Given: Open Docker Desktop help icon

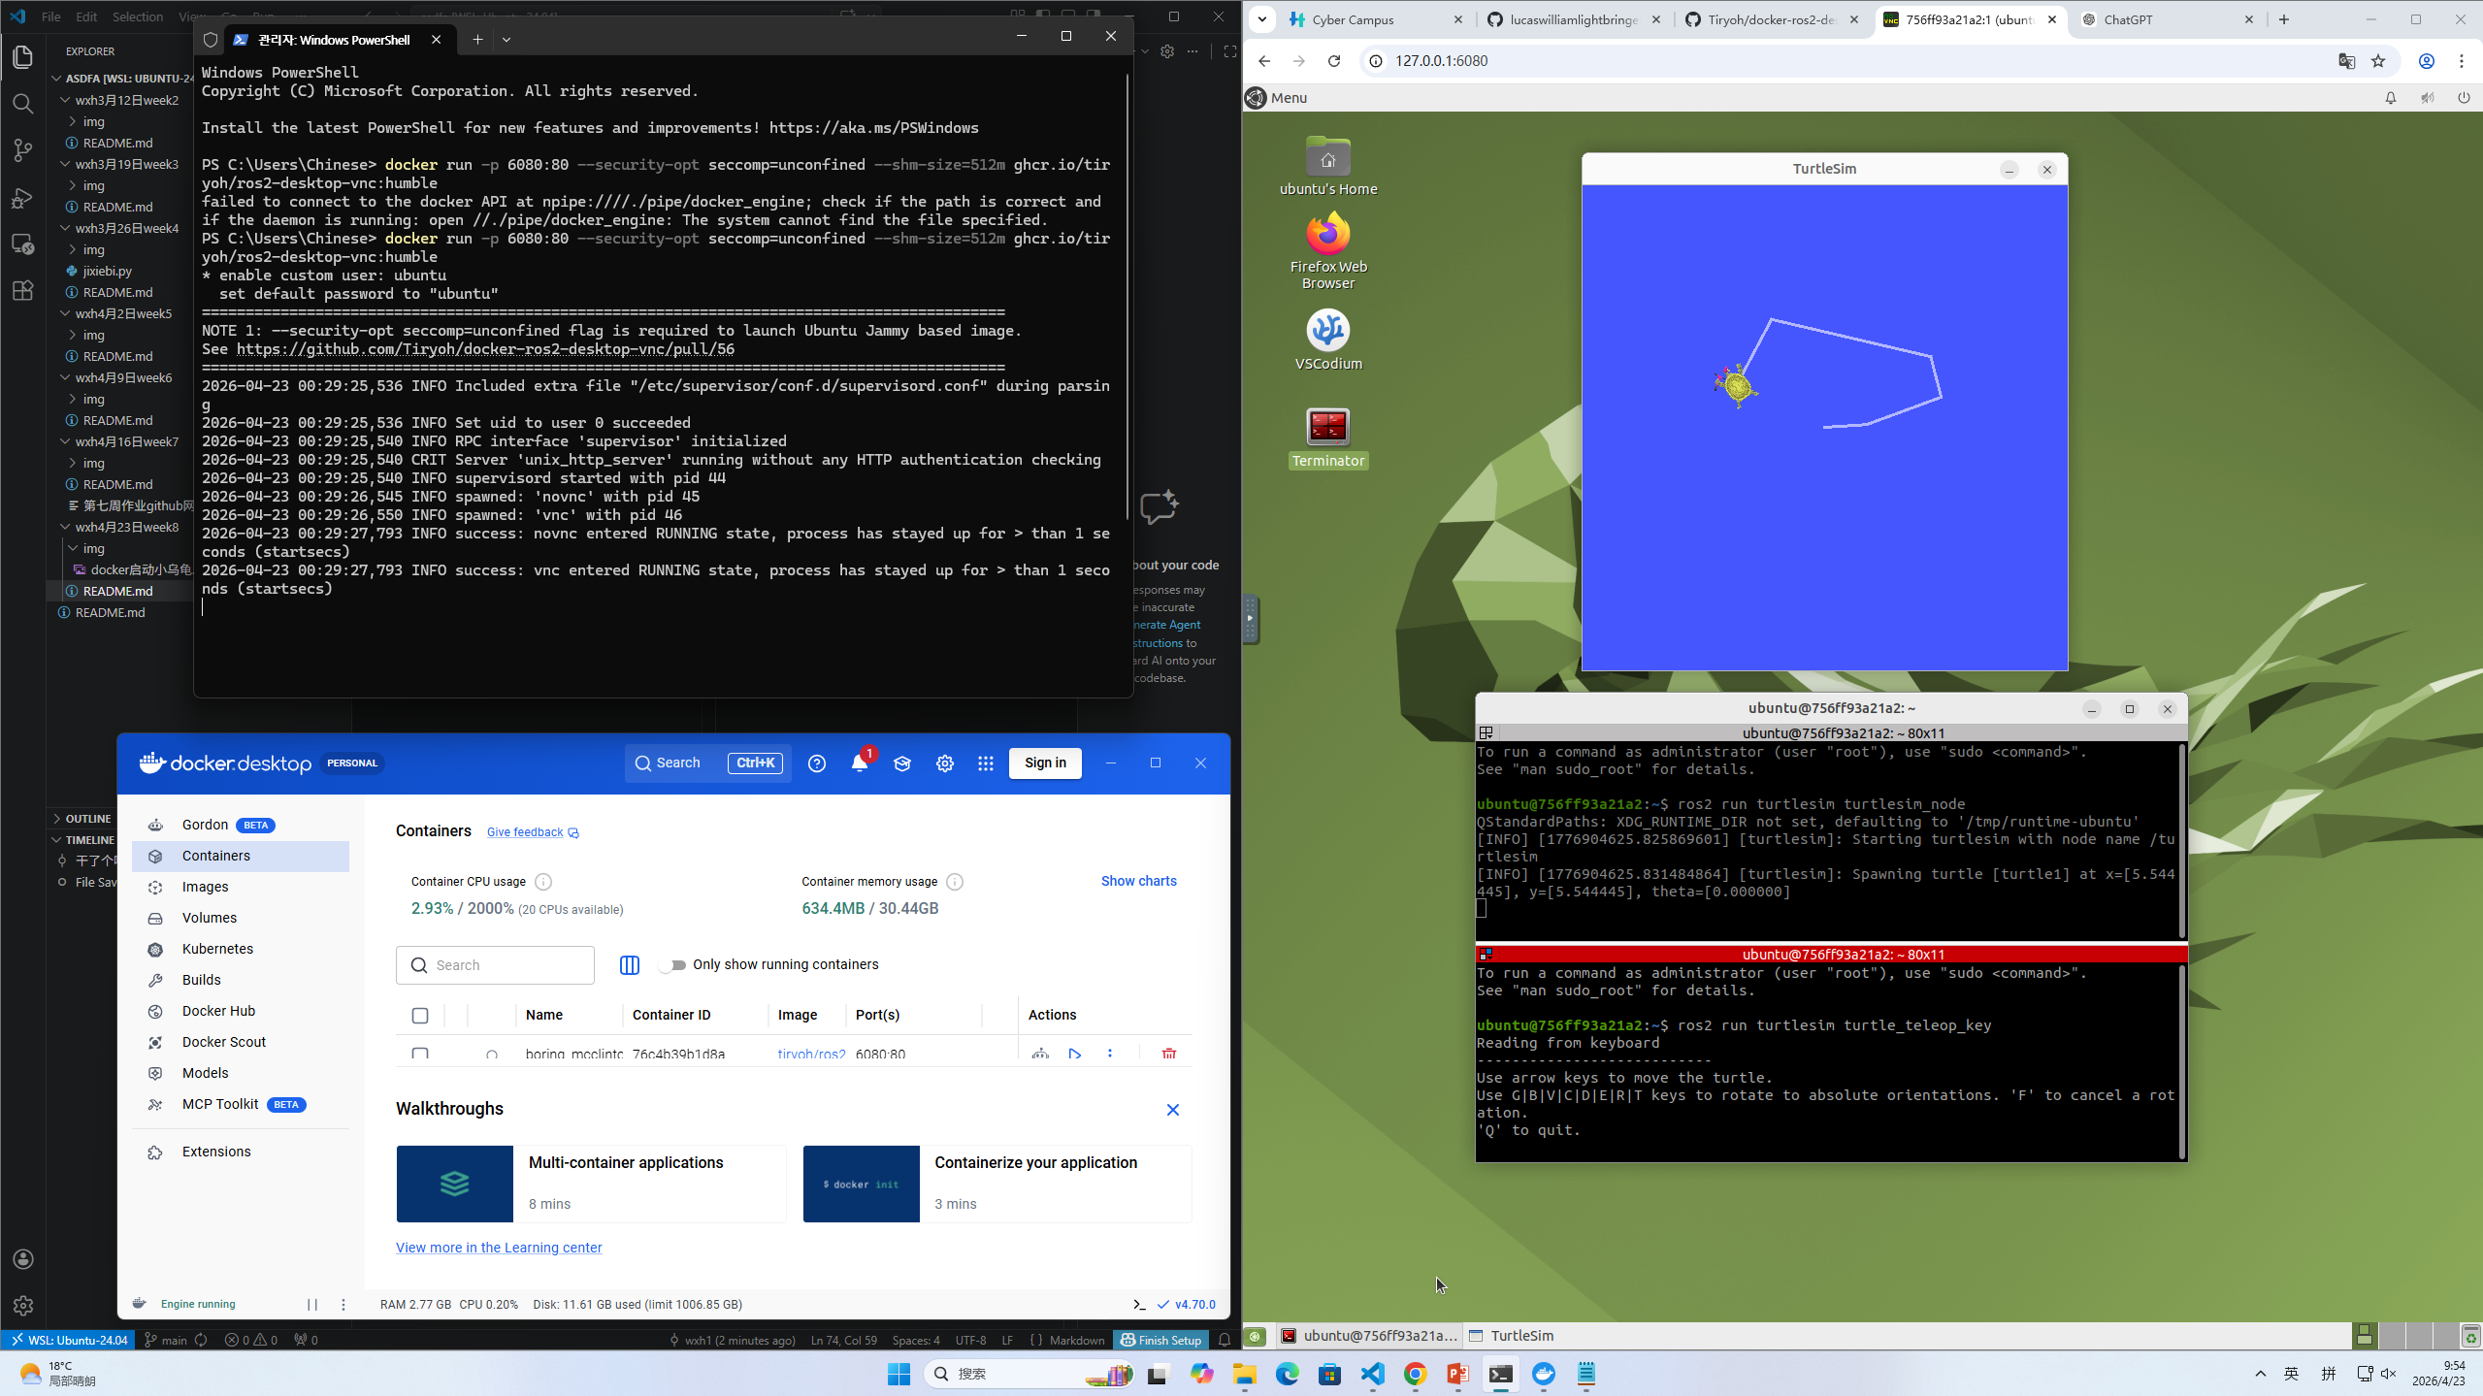Looking at the screenshot, I should (x=817, y=763).
